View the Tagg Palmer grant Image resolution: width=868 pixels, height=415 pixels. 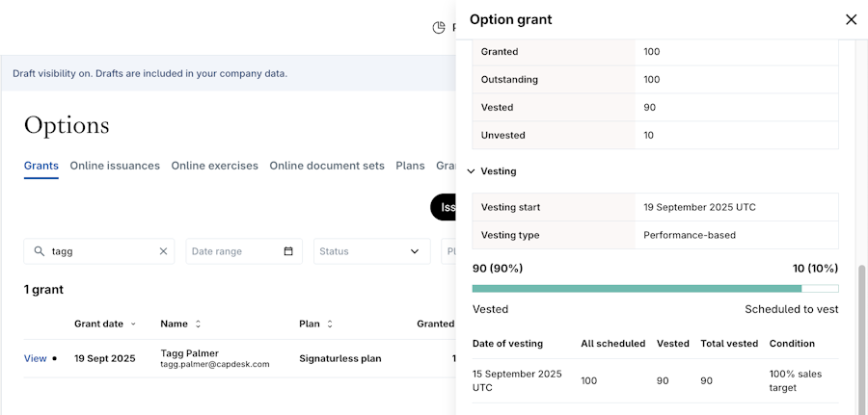tap(35, 358)
